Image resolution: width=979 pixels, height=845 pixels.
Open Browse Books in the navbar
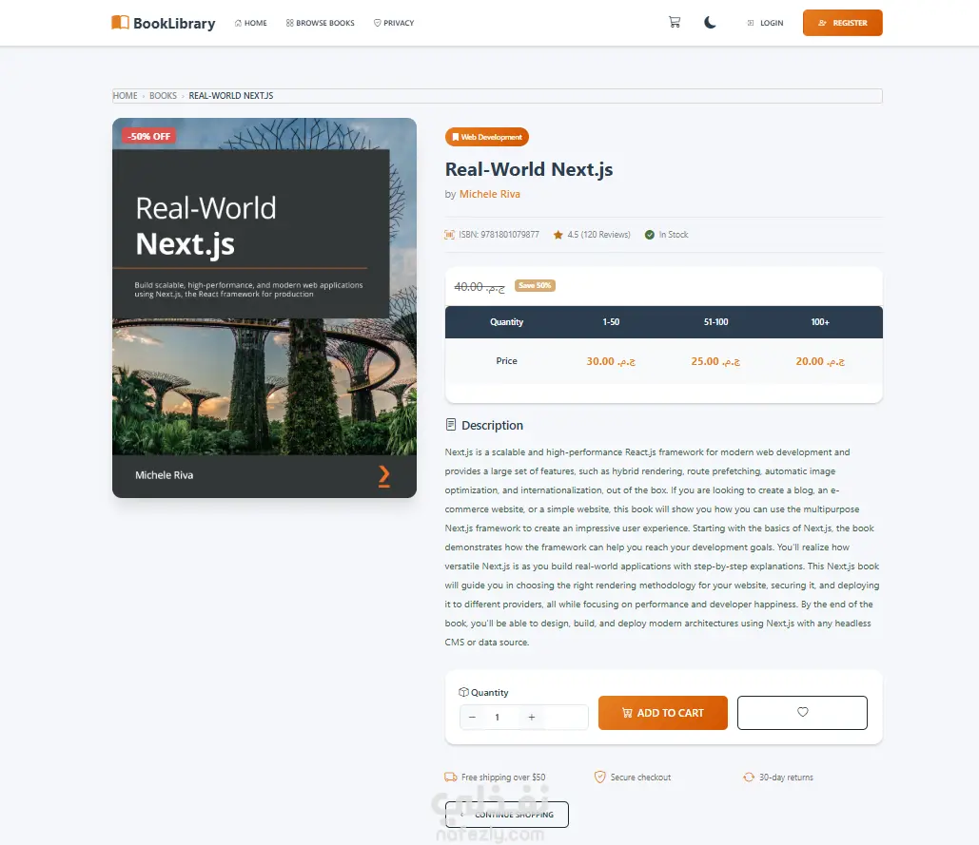(x=320, y=23)
